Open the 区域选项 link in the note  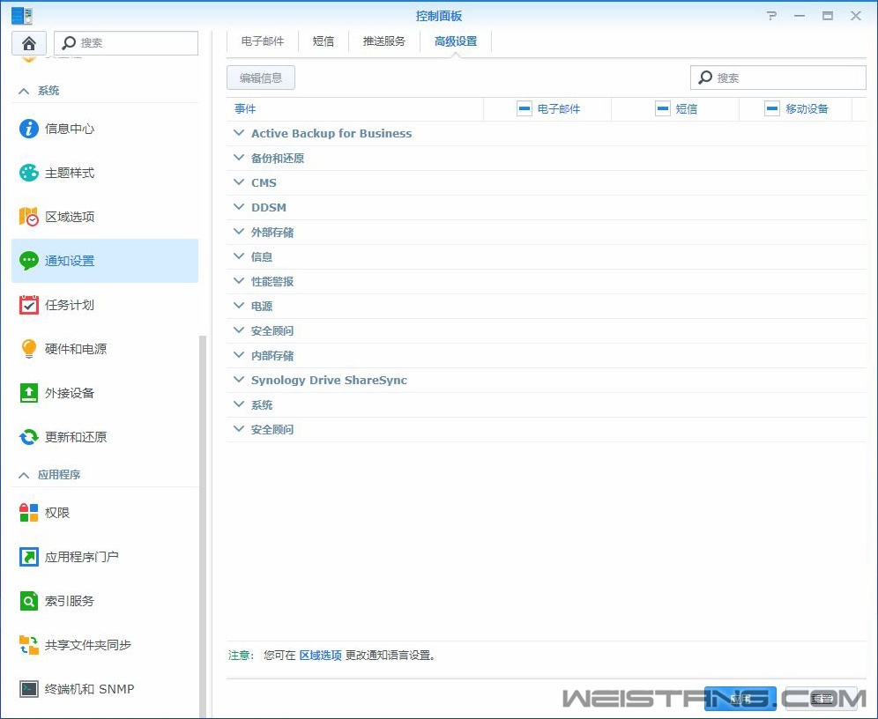tap(321, 655)
